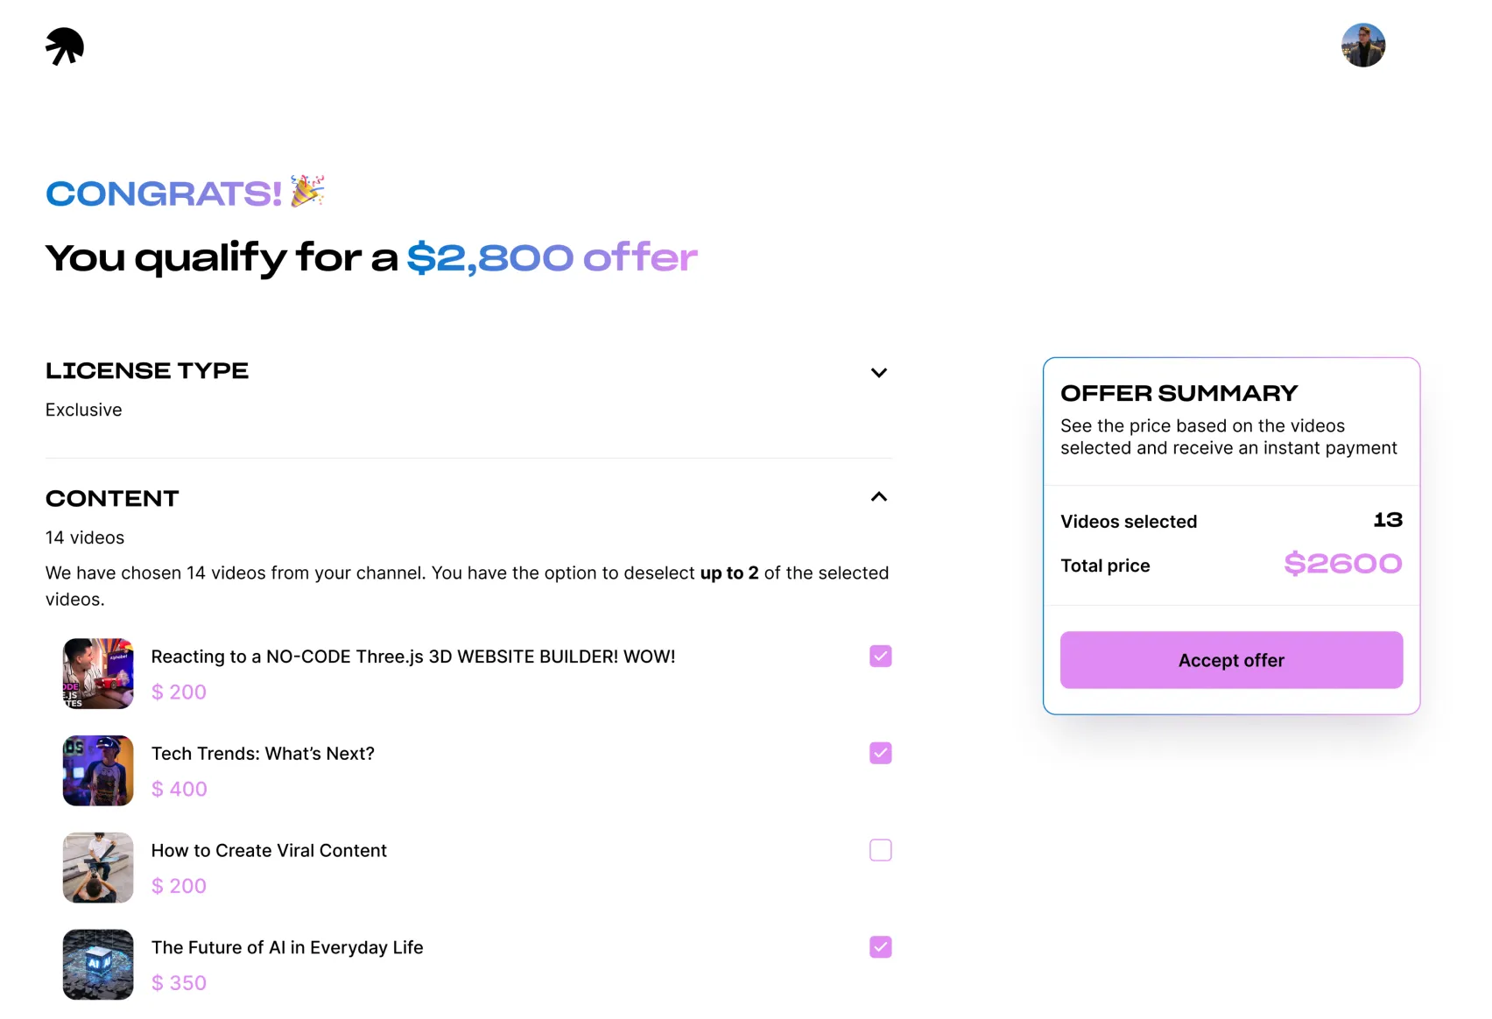Click the Tech Trends video thumbnail

[x=98, y=770]
